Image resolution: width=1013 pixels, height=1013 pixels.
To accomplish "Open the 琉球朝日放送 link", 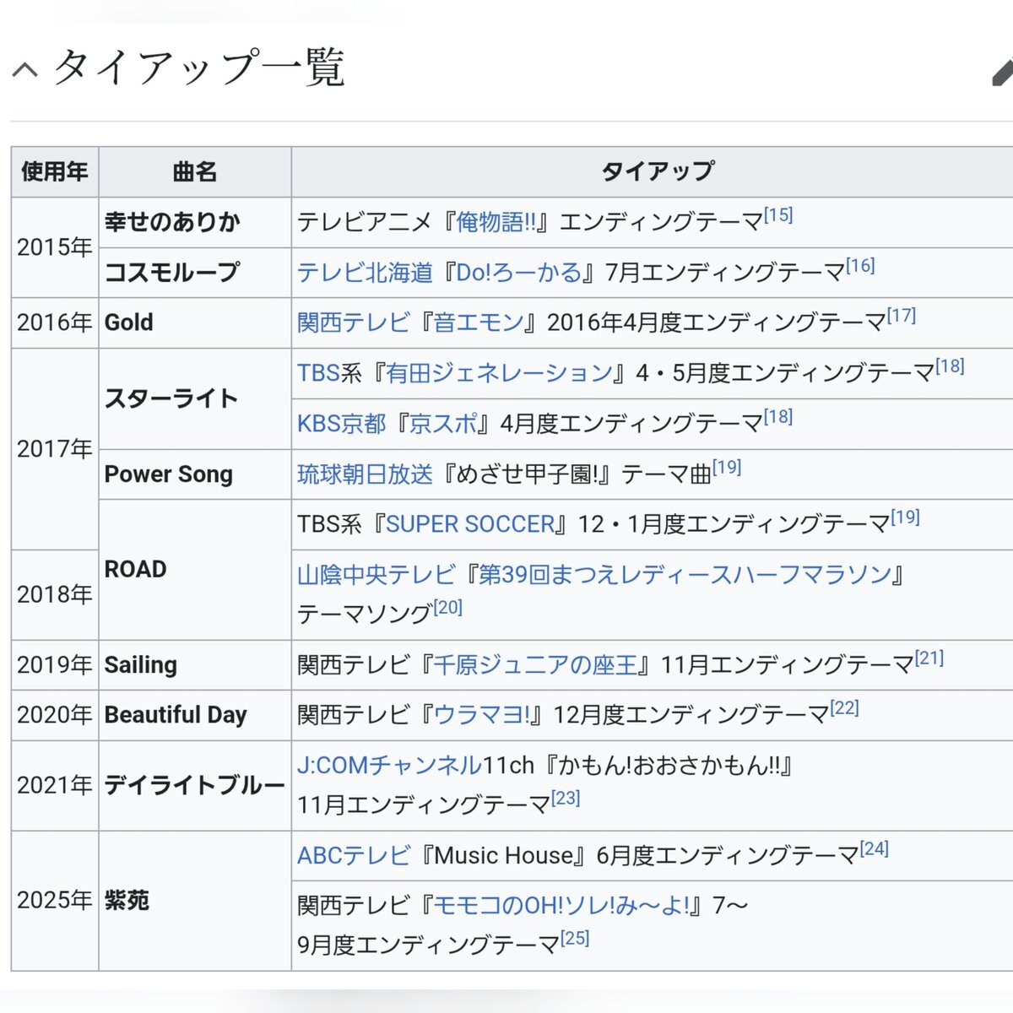I will (x=365, y=474).
